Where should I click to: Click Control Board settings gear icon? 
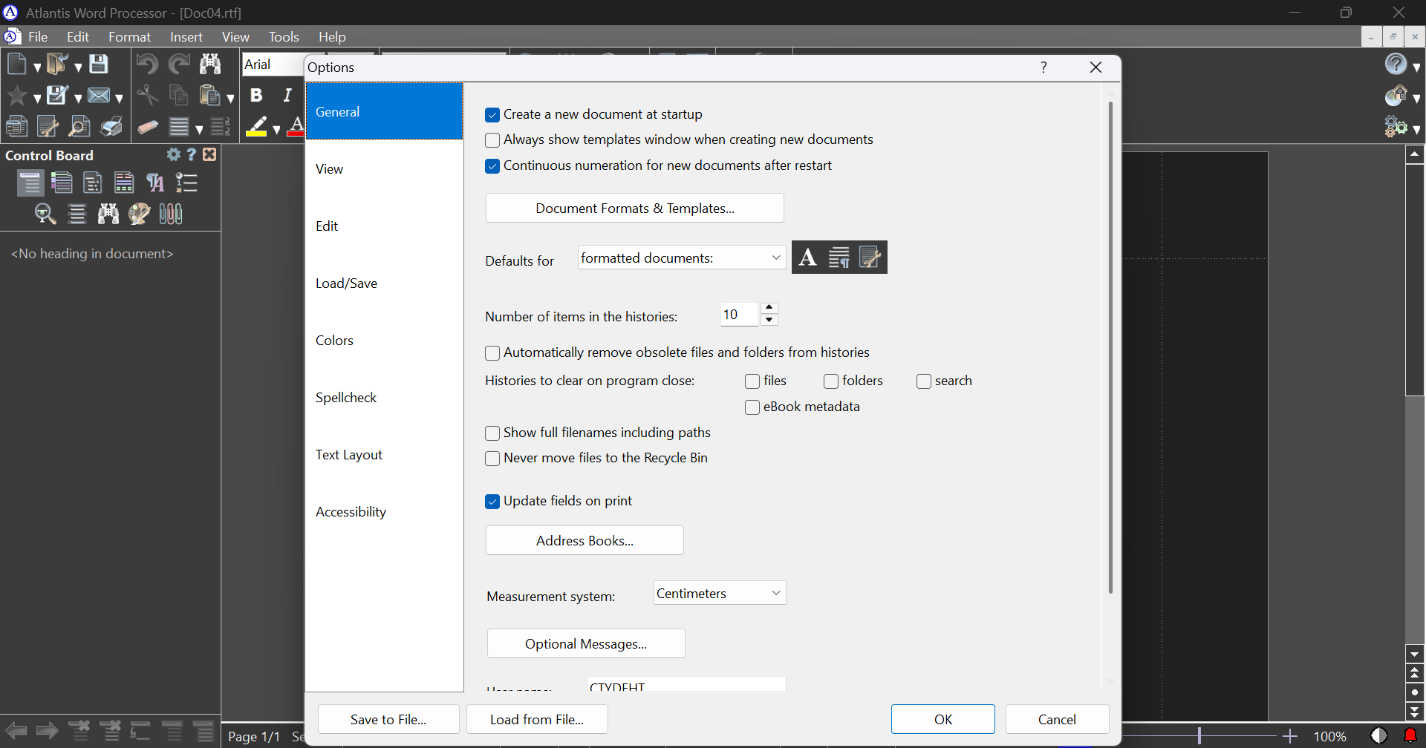point(174,154)
